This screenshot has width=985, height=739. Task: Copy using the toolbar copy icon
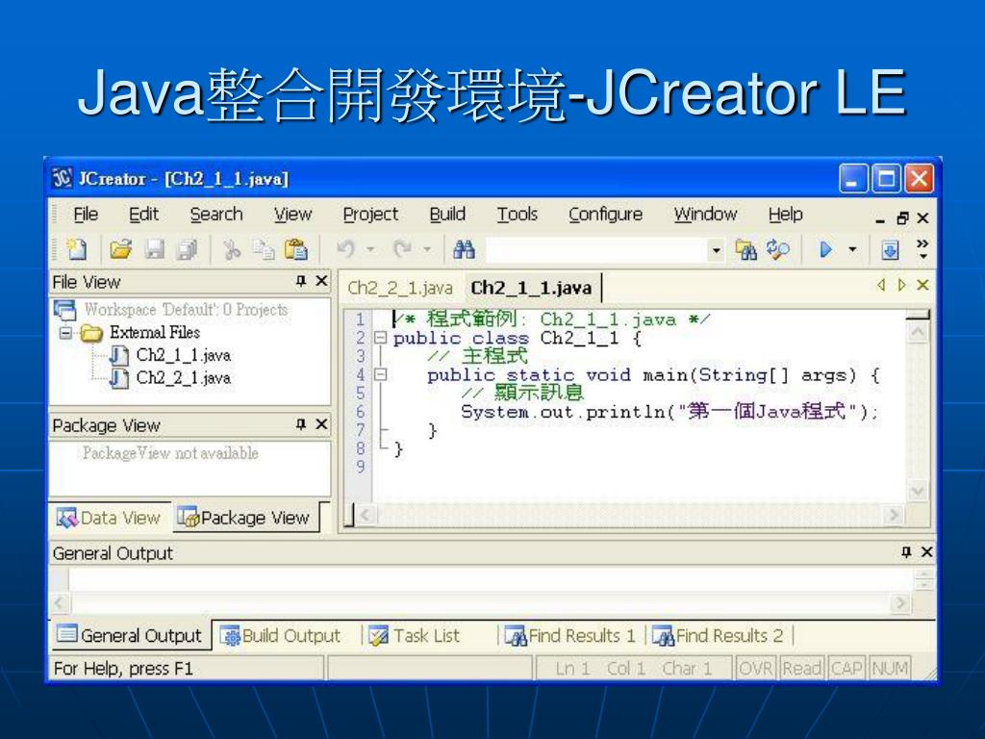(264, 249)
